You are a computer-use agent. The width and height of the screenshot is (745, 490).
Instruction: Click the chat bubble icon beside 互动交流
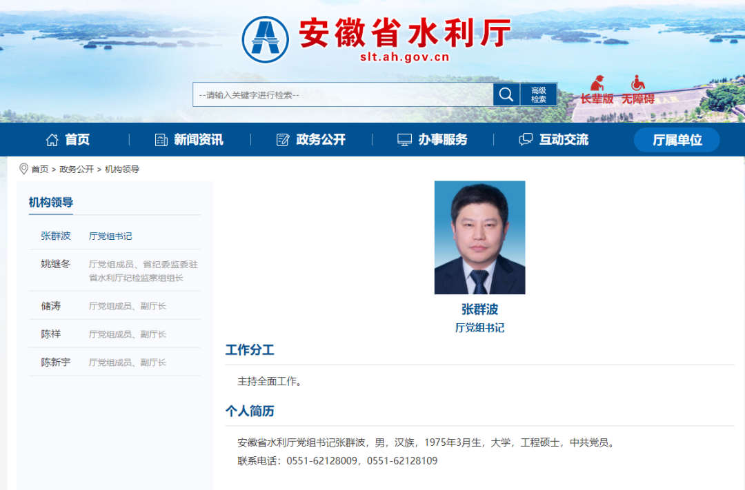(x=526, y=139)
